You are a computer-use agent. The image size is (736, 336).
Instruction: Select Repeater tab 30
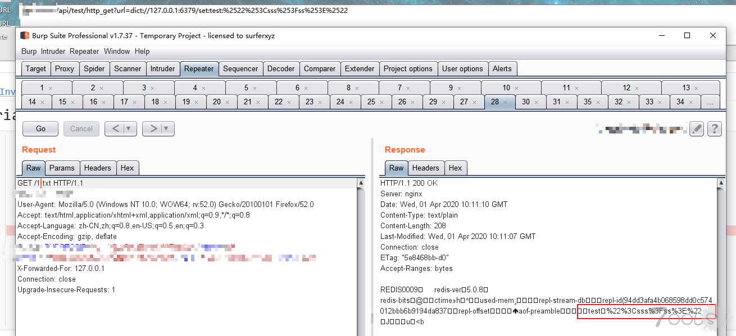(530, 102)
